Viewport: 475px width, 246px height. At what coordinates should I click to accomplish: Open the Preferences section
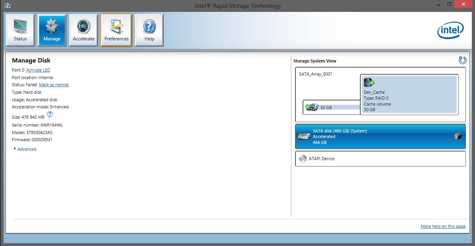point(116,30)
